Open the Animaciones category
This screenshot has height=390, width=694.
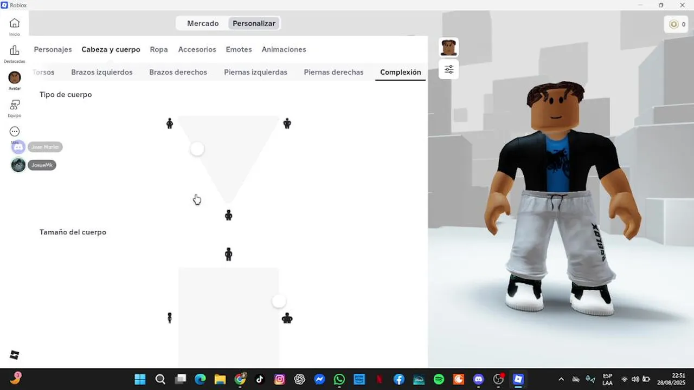[x=284, y=49]
